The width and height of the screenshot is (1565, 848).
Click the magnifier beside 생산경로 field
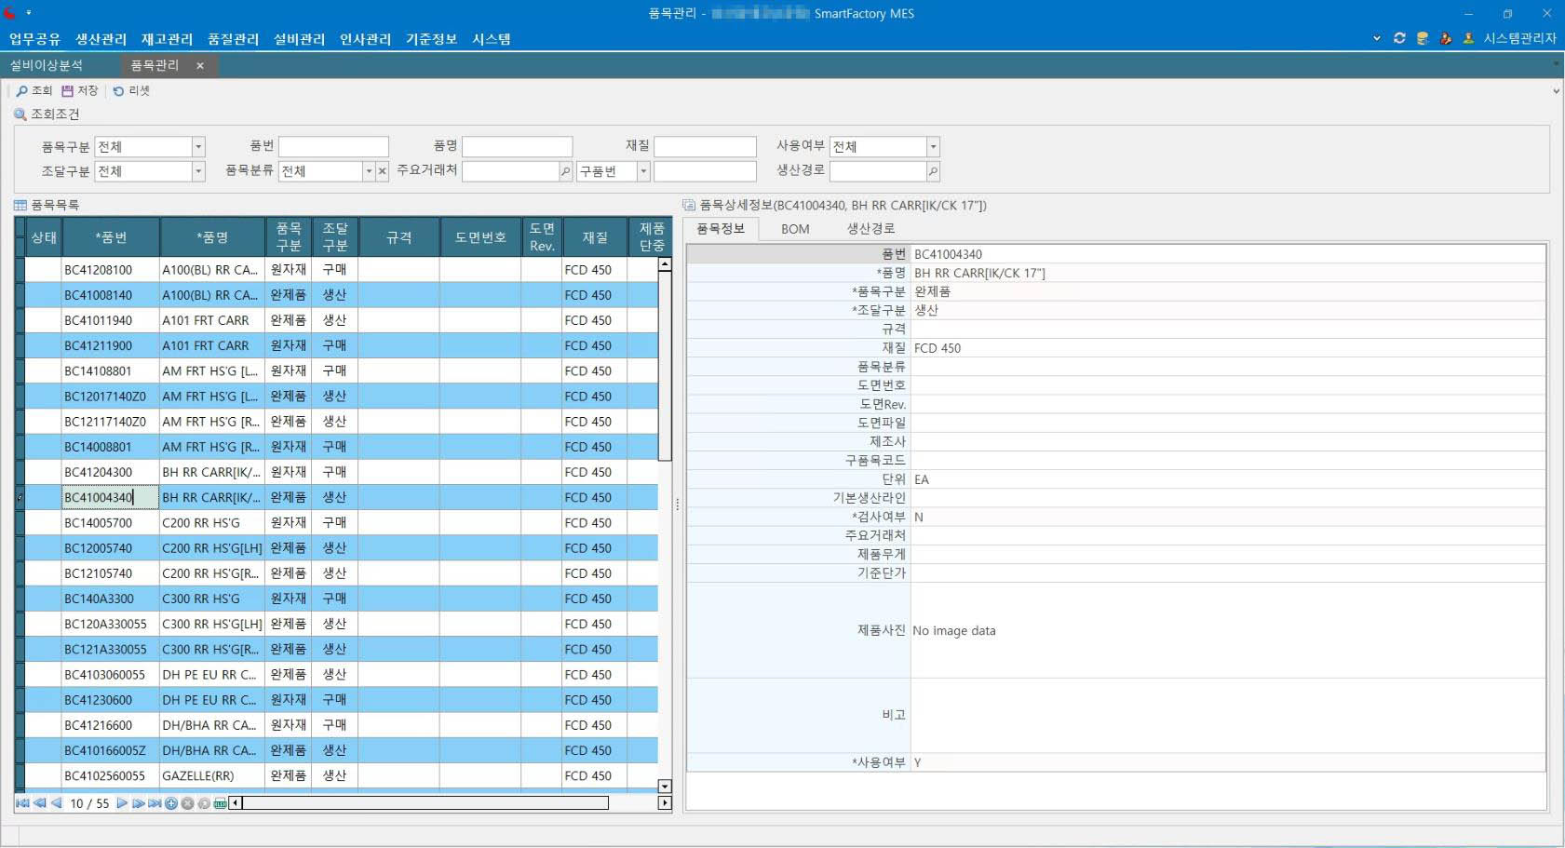[933, 171]
